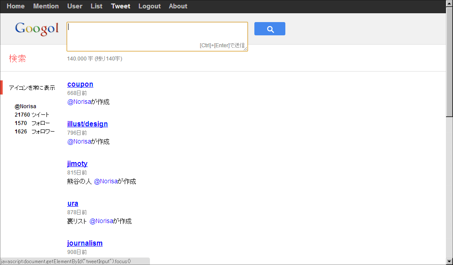Open the User menu item
453x265 pixels.
coord(75,6)
